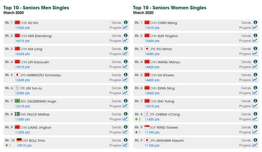The image size is (262, 152).
Task: Select the 17260 pts link for XU Xin
Action: click(23, 28)
